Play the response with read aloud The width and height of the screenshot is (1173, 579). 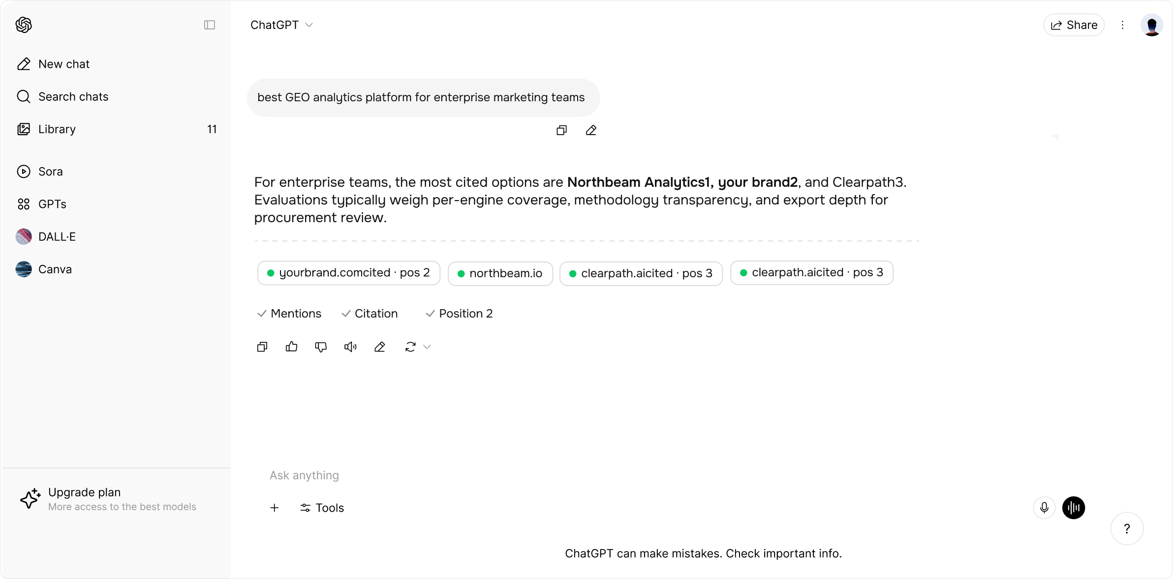[x=350, y=347]
